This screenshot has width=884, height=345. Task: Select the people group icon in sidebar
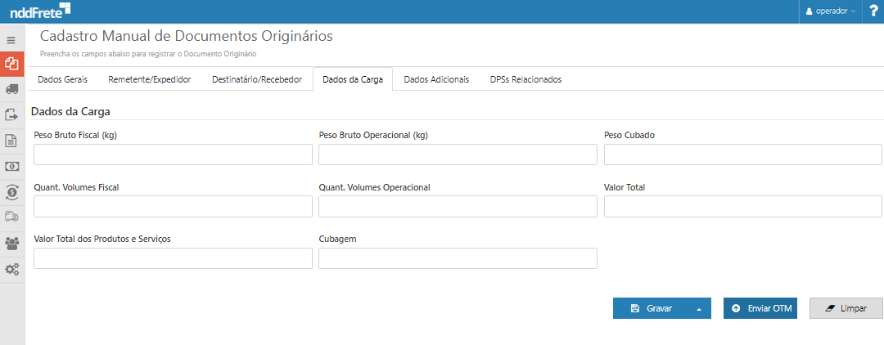point(11,243)
